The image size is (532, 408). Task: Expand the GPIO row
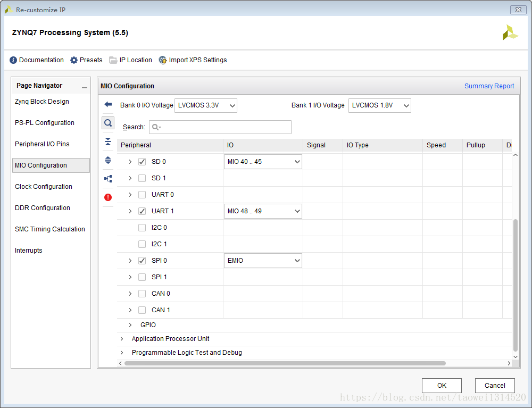(x=130, y=325)
